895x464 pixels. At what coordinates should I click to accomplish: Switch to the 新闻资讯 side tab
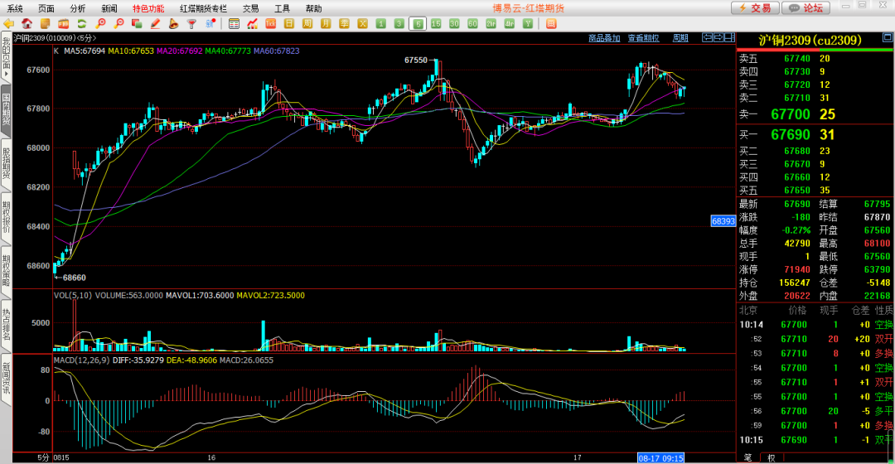point(7,379)
